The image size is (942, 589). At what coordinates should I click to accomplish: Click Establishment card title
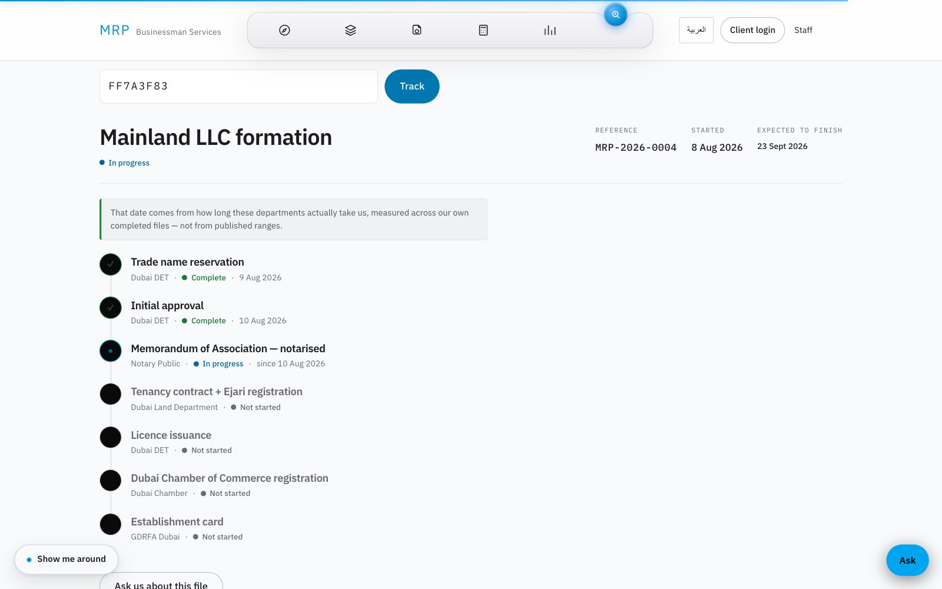tap(177, 522)
